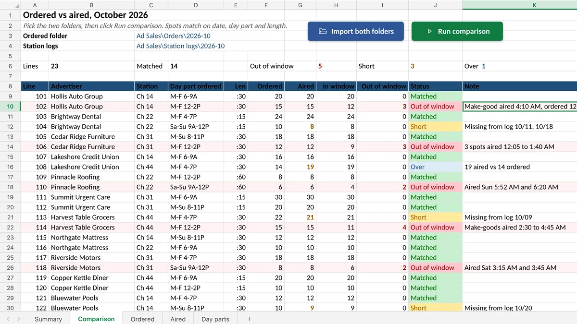Click the Short summary value 3
Screen dimensions: 577x324
[413, 66]
